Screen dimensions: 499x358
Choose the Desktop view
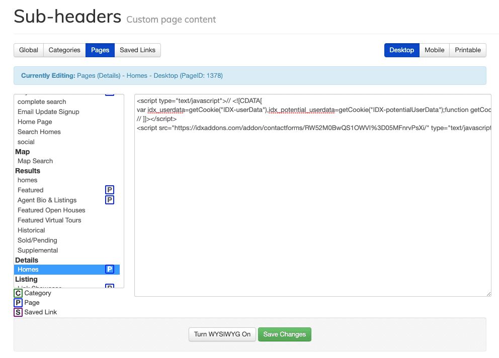point(401,50)
